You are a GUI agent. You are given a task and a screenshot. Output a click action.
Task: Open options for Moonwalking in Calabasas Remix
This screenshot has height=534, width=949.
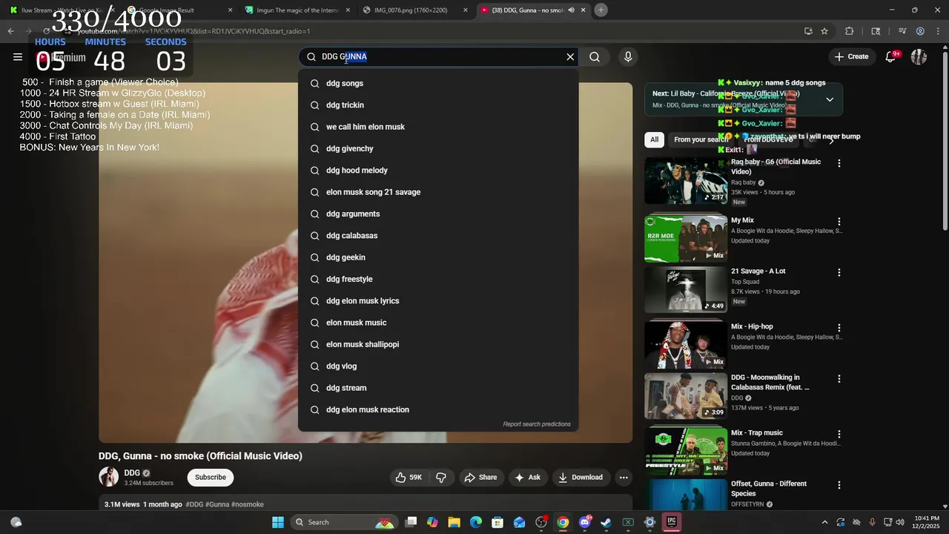839,379
